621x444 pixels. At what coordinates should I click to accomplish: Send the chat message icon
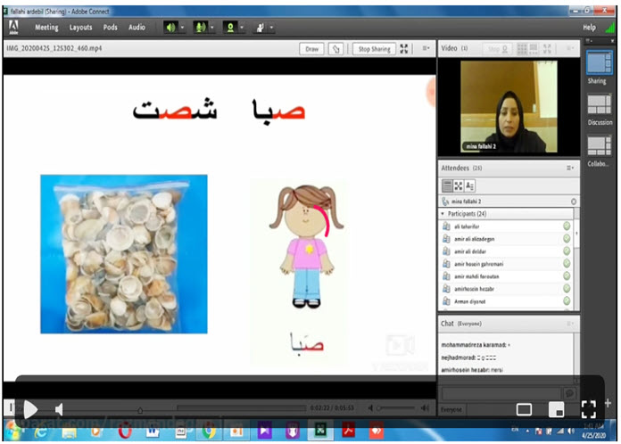569,393
